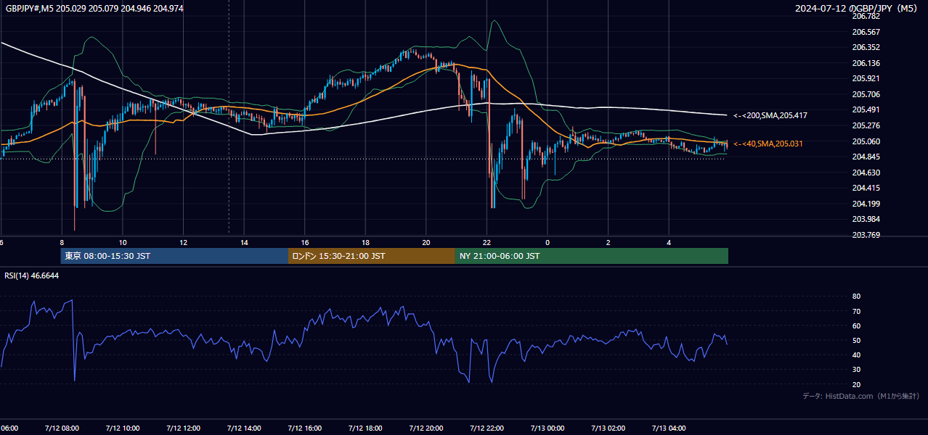This screenshot has width=928, height=435.
Task: Click price level 205.491 on the axis
Action: (x=866, y=109)
